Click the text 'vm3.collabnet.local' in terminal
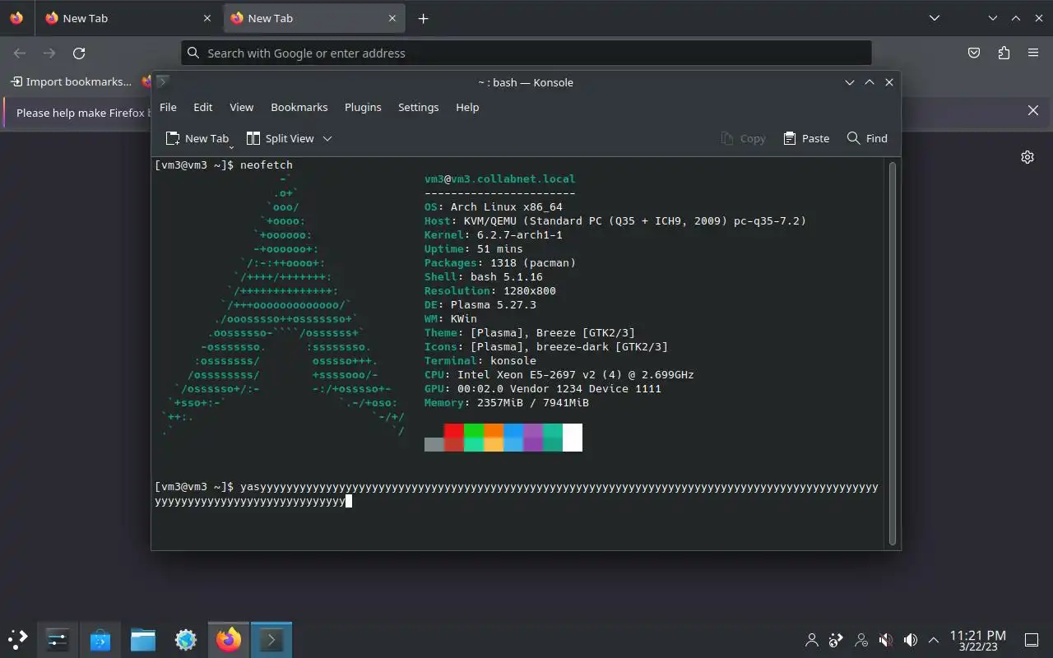 [513, 178]
